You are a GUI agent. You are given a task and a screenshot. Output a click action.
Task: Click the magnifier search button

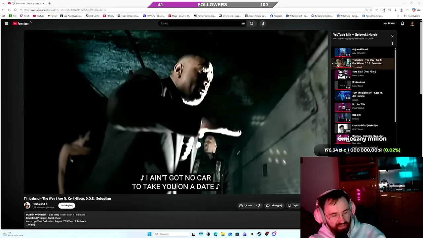coord(251,23)
